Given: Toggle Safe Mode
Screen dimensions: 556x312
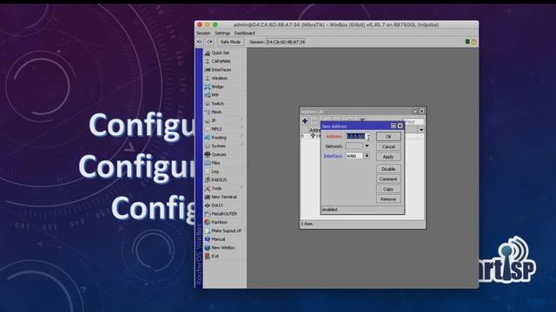Looking at the screenshot, I should (230, 42).
